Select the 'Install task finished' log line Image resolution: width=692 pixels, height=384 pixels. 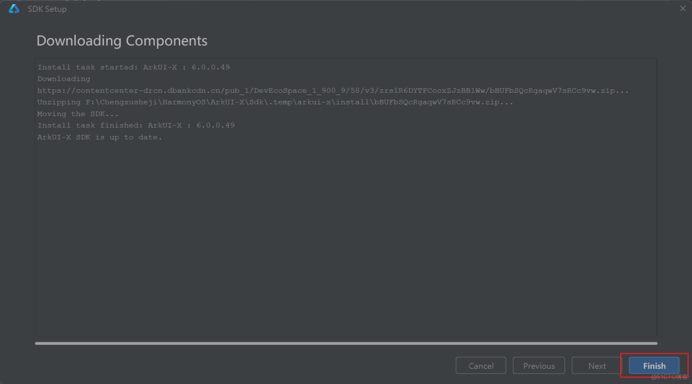click(x=136, y=125)
